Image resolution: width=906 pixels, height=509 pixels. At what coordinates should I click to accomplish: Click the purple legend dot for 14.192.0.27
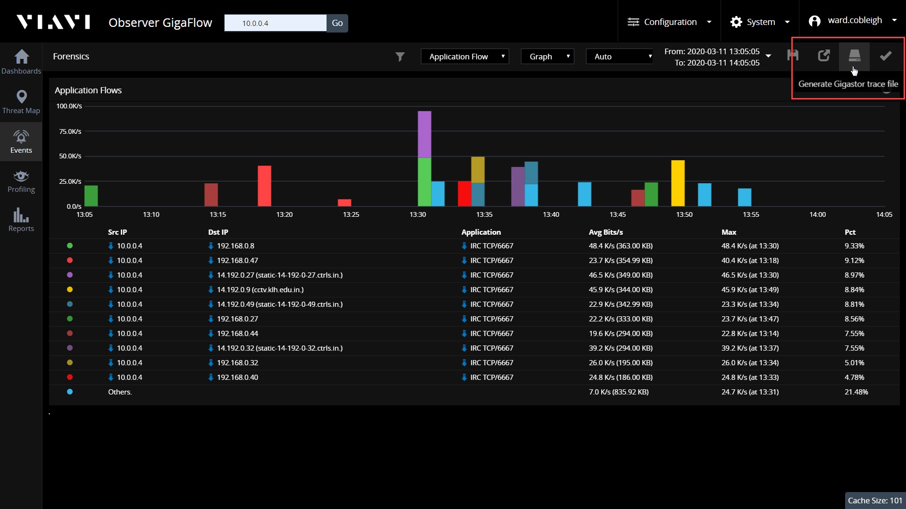[x=70, y=275]
